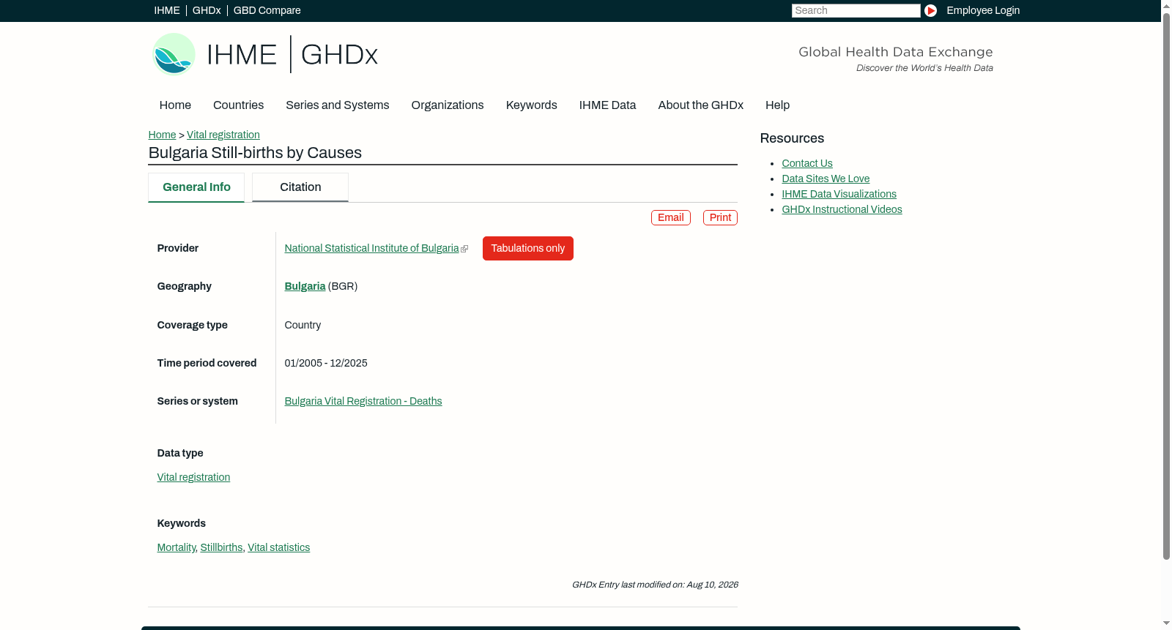Open the IHME Data menu
This screenshot has height=630, width=1172.
[607, 105]
